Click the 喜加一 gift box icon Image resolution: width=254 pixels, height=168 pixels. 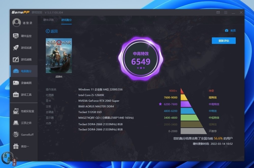click(x=16, y=146)
